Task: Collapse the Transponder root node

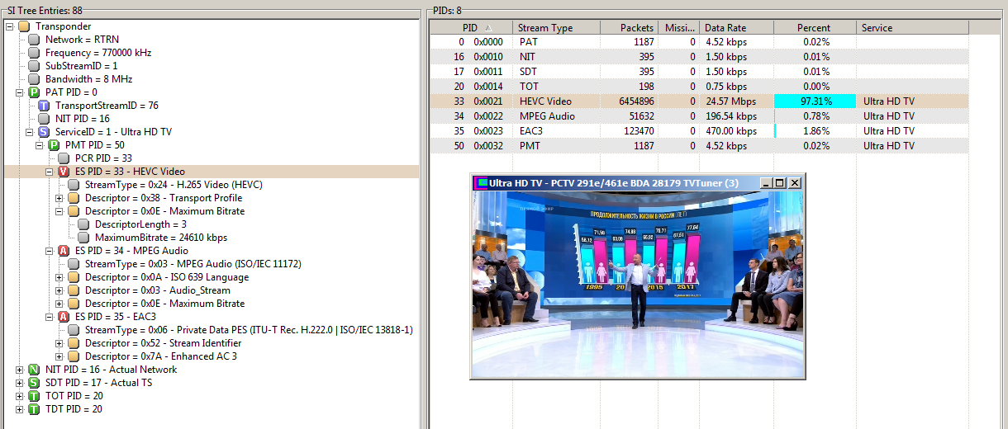Action: point(10,26)
